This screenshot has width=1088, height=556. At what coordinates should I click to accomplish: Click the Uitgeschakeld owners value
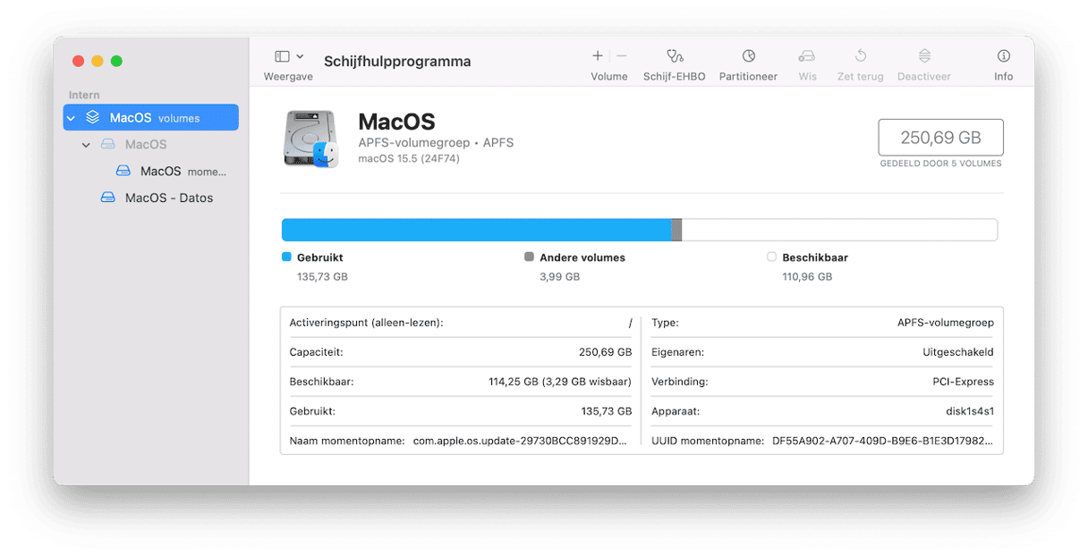coord(958,352)
